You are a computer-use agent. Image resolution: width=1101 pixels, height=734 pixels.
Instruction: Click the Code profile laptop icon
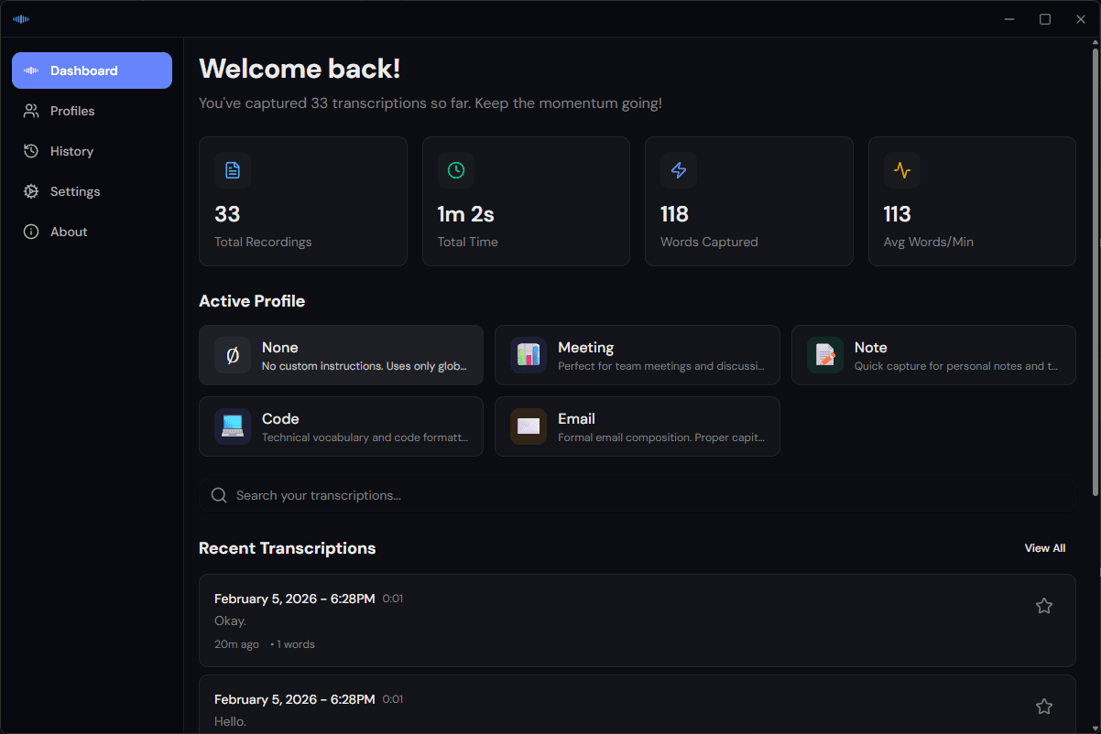point(232,426)
